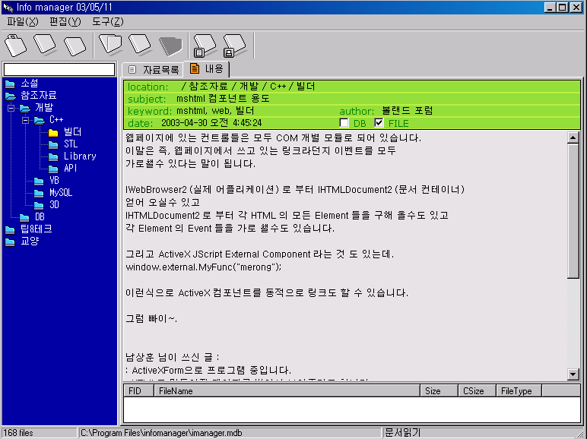Click the dark gray folder toolbar icon
This screenshot has height=439, width=587.
(x=170, y=46)
